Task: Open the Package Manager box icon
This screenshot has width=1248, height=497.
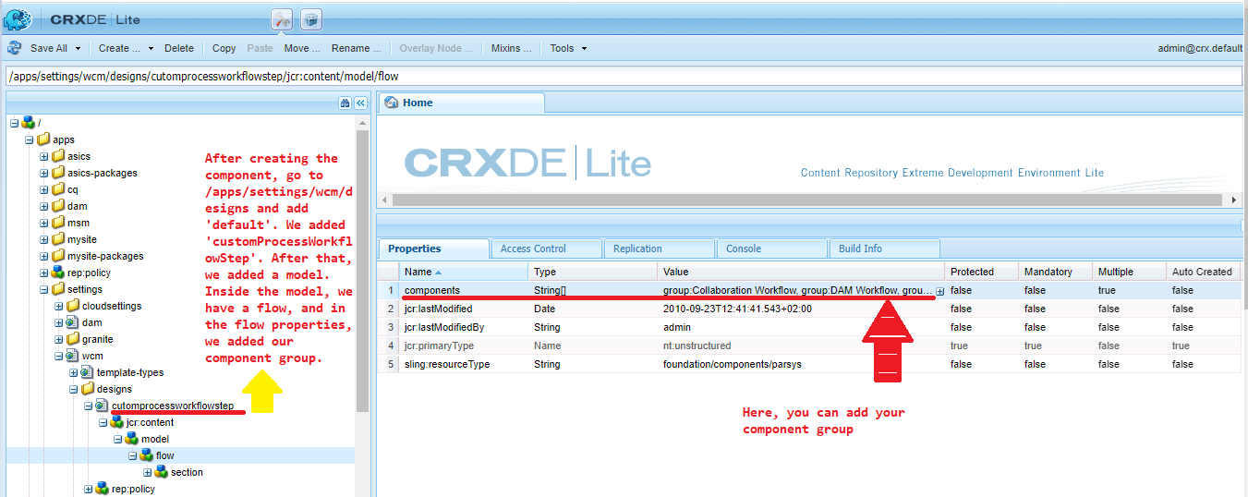Action: pos(311,18)
